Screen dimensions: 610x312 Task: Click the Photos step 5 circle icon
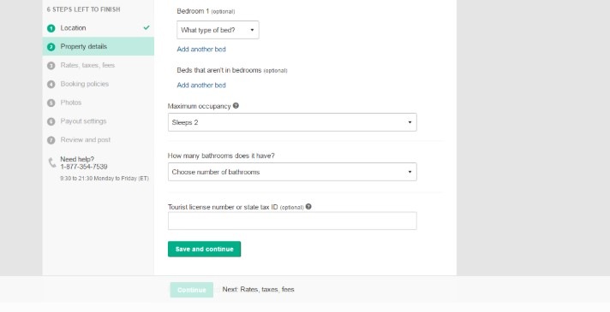[x=51, y=103]
